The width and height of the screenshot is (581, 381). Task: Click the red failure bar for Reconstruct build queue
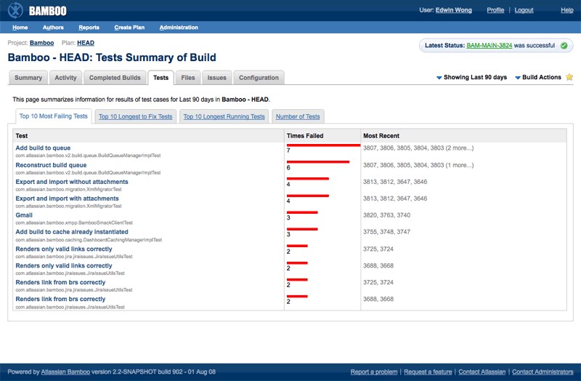318,162
